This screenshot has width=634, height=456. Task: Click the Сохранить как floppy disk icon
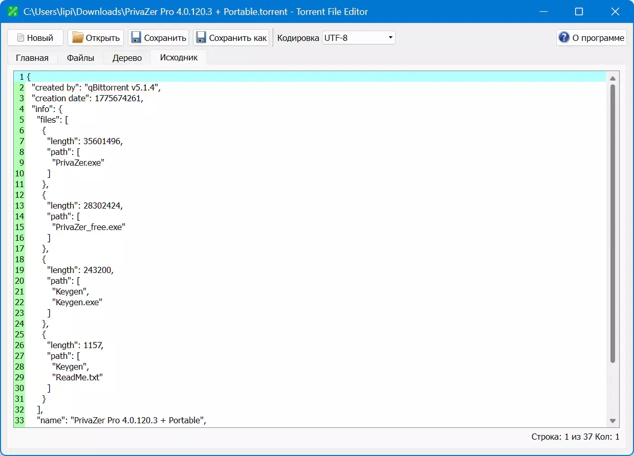point(201,37)
